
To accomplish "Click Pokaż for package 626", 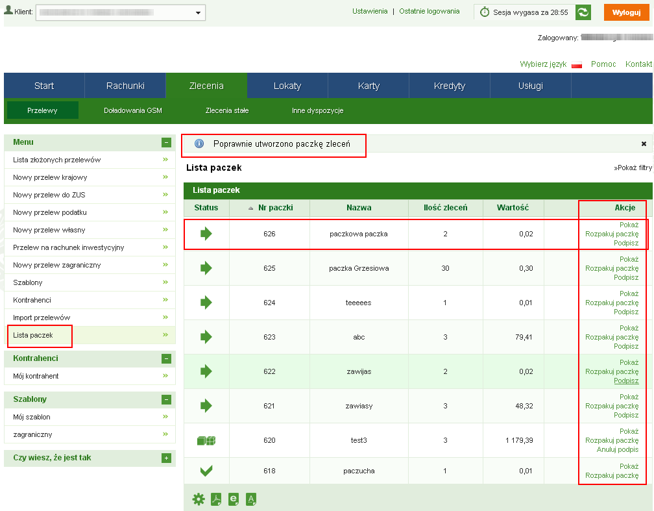I will [x=629, y=225].
